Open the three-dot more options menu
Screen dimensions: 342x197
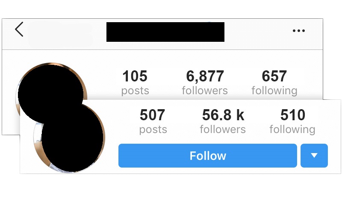298,31
